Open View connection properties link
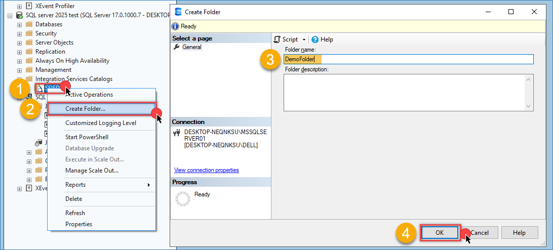This screenshot has width=553, height=250. pos(206,170)
